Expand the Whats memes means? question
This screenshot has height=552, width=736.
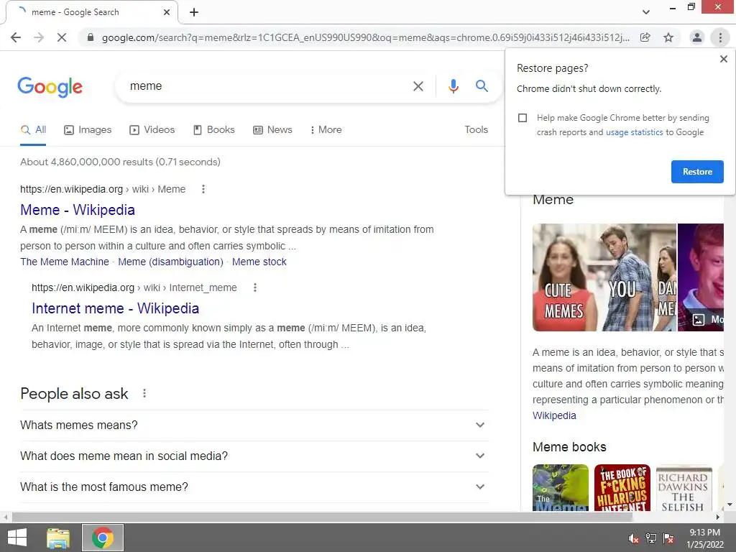(x=254, y=425)
